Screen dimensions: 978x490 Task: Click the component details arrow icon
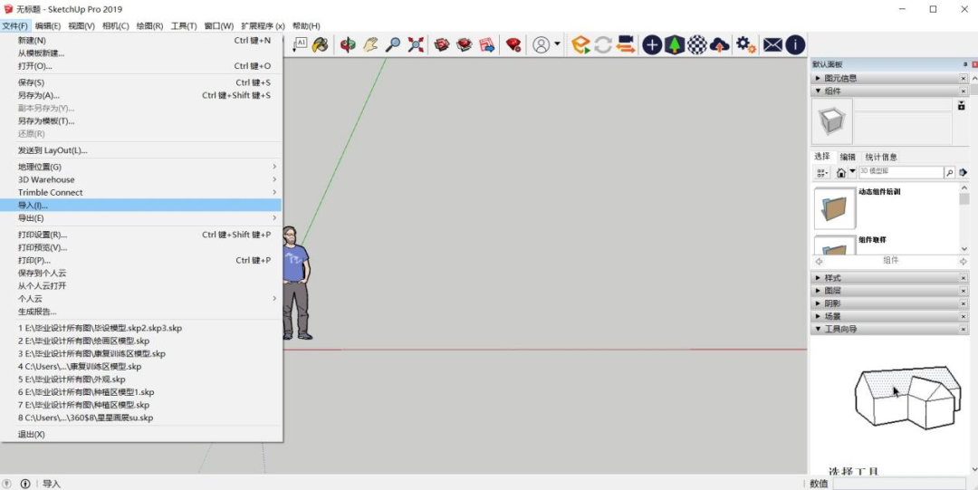point(964,172)
